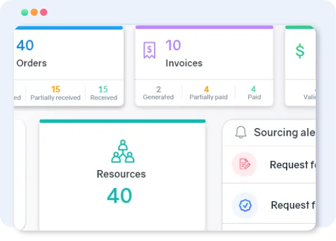Open the Orders card title
The width and height of the screenshot is (336, 241).
pos(31,63)
